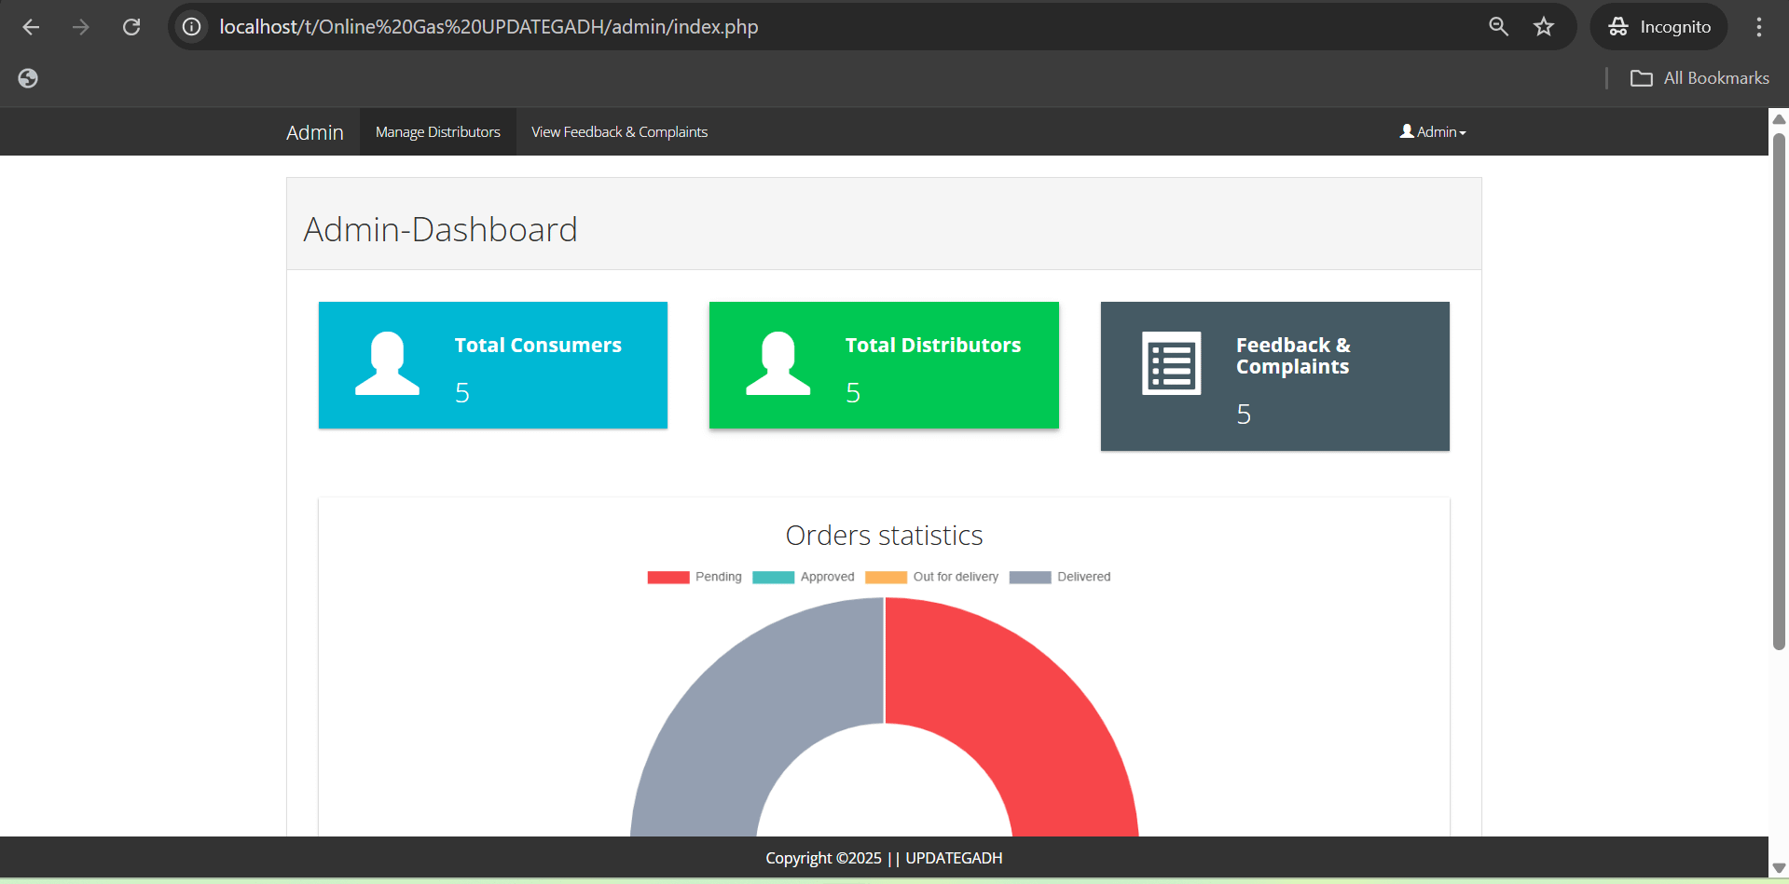This screenshot has width=1789, height=884.
Task: View site information icon in address bar
Action: pos(191,27)
